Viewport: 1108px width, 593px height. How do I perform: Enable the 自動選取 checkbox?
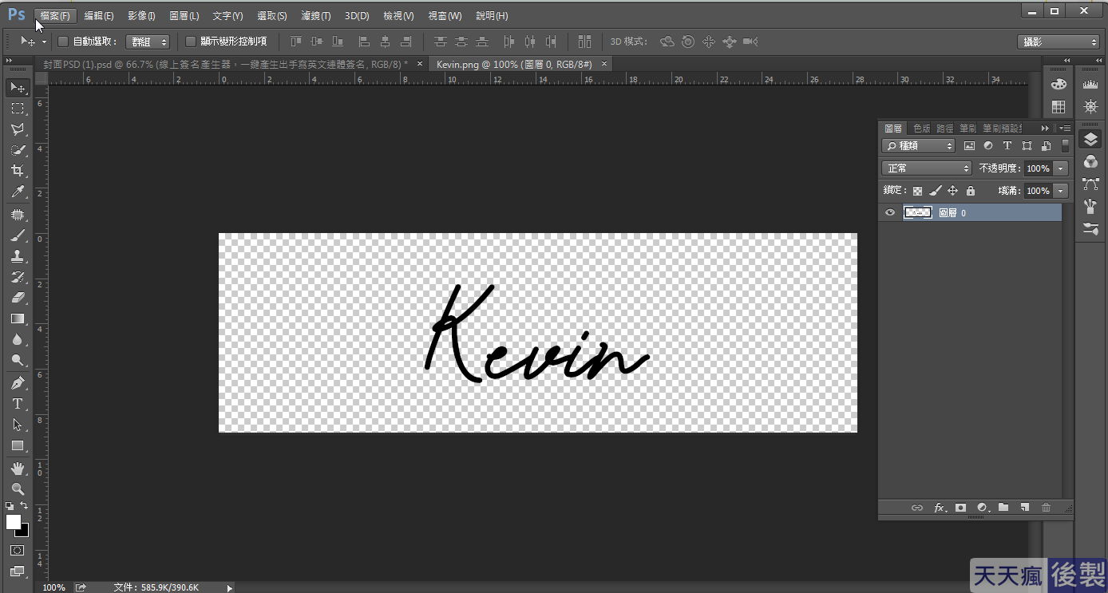(64, 42)
